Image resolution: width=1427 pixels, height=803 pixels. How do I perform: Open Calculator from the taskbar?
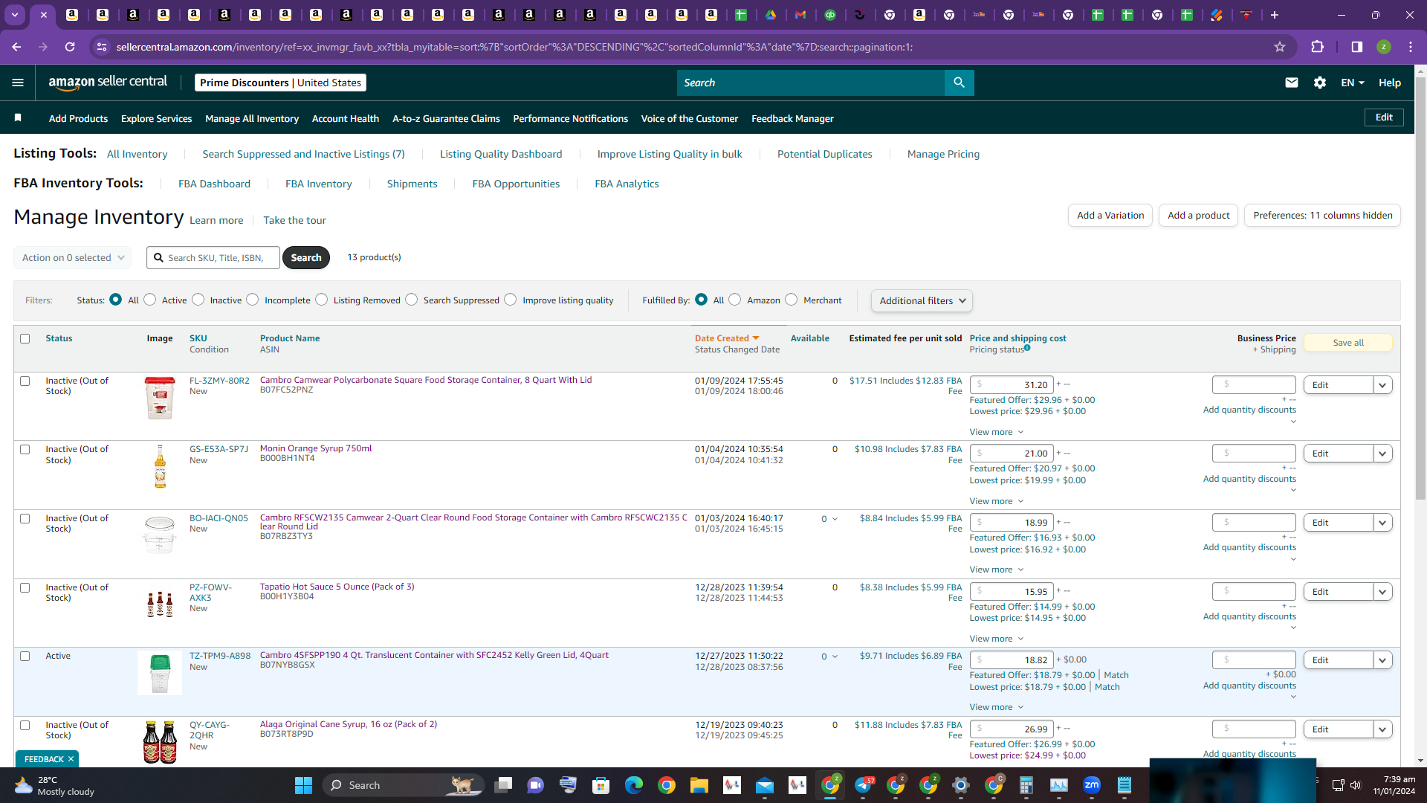(x=1026, y=785)
